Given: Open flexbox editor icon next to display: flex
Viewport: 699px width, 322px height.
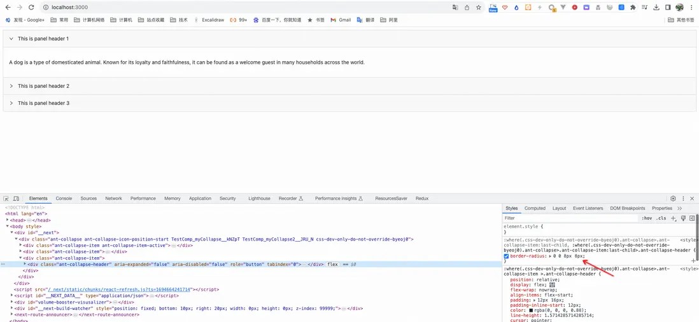Looking at the screenshot, I should pyautogui.click(x=553, y=284).
